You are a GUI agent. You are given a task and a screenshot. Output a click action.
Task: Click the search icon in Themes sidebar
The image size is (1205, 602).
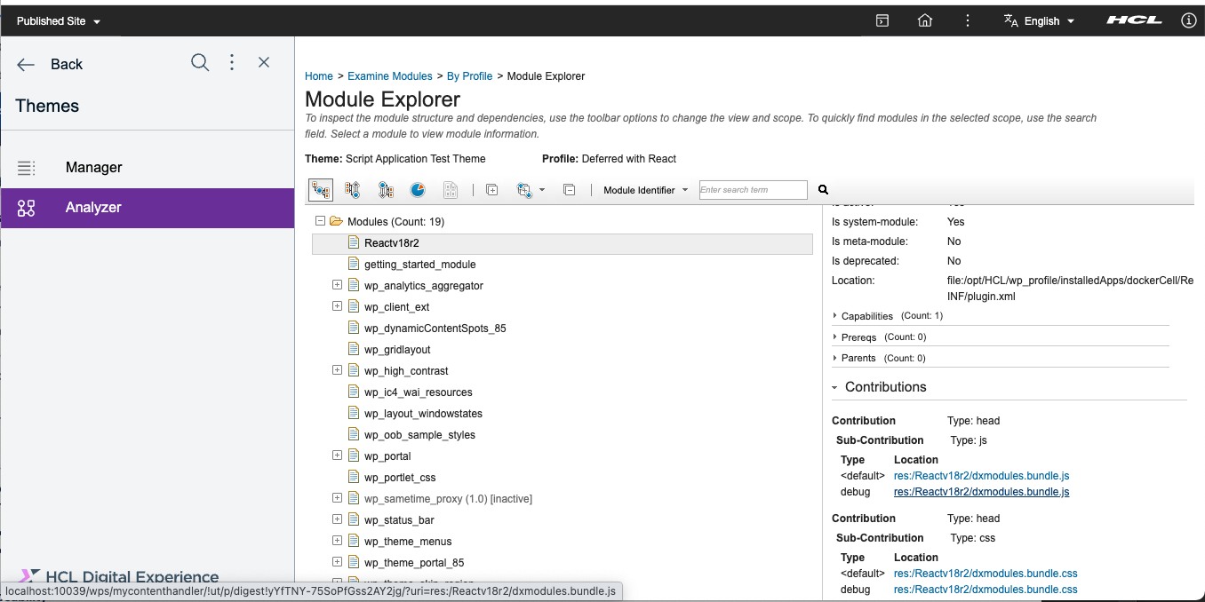[200, 62]
